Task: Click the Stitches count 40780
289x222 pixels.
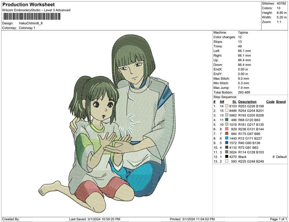Action: click(281, 3)
